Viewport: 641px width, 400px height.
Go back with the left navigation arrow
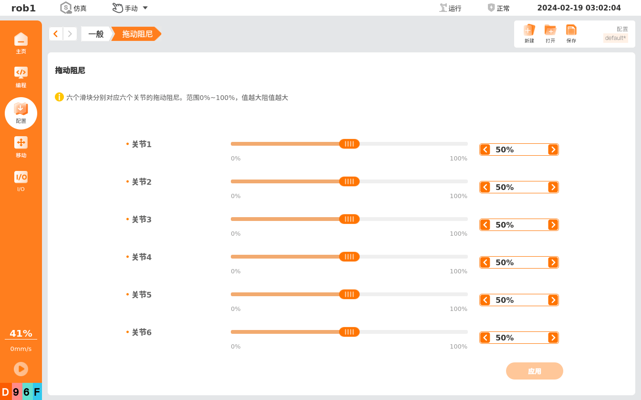tap(56, 34)
